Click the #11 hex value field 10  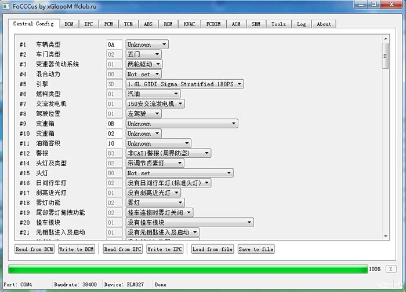tap(114, 143)
